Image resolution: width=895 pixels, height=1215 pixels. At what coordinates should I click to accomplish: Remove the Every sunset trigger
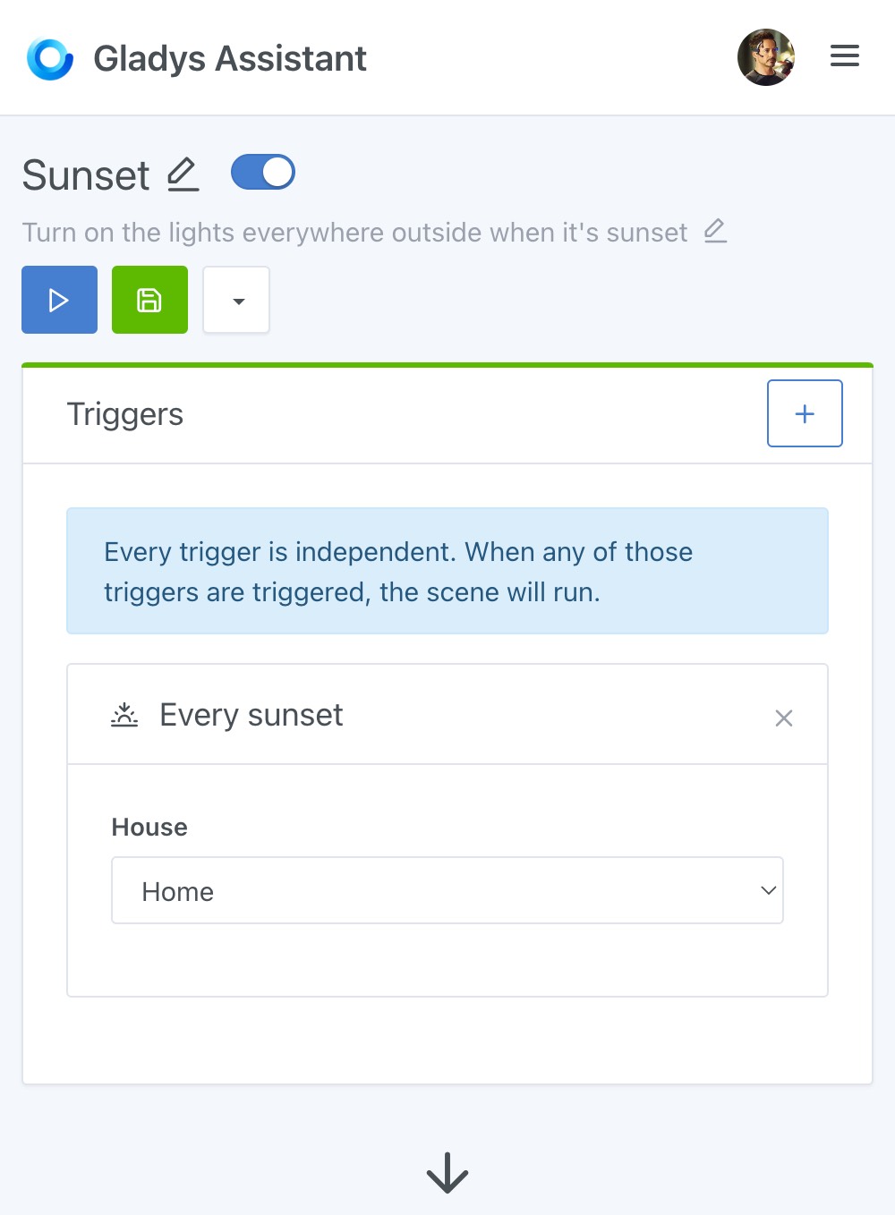[x=784, y=718]
